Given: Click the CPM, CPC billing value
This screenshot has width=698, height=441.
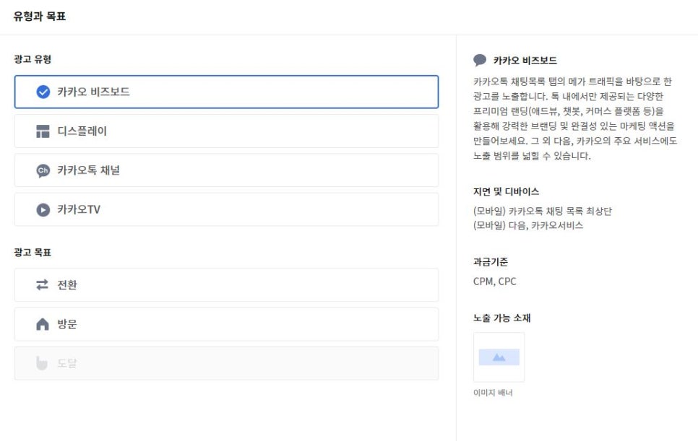Looking at the screenshot, I should click(x=494, y=281).
